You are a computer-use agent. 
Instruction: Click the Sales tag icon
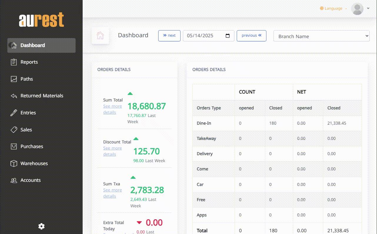point(14,130)
